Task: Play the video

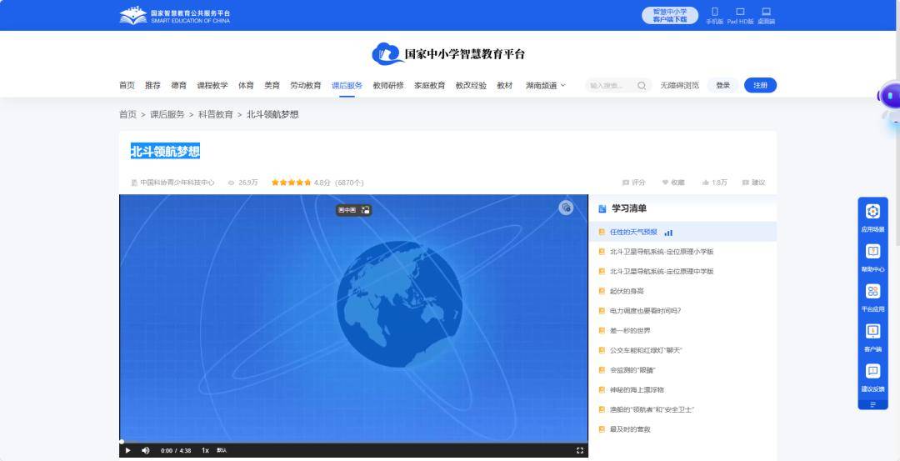Action: [x=128, y=451]
